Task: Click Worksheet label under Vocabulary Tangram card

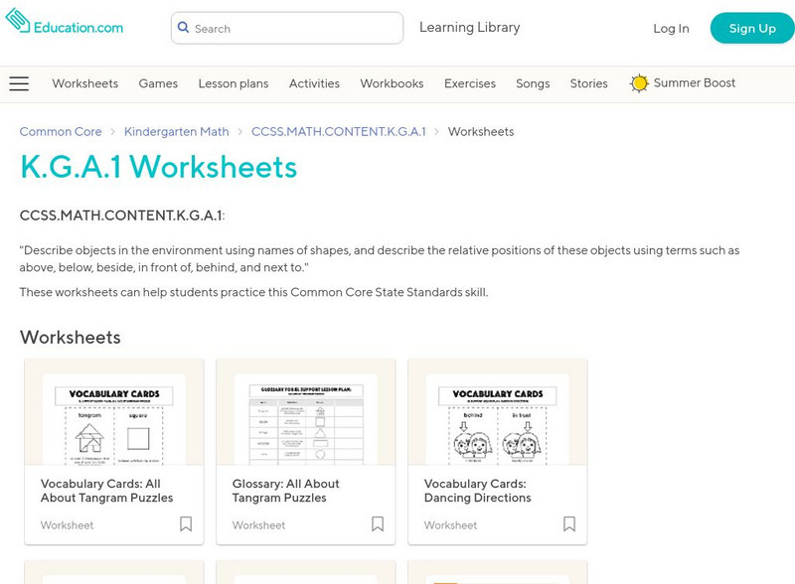Action: (67, 525)
